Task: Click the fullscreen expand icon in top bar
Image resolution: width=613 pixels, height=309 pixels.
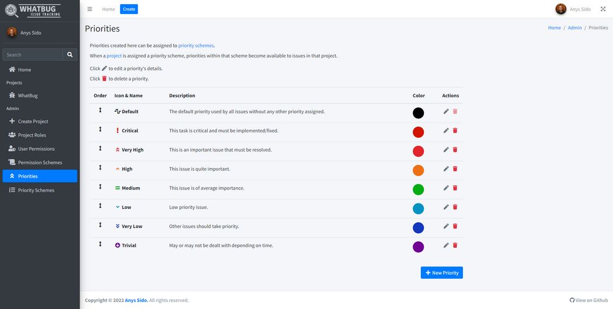Action: pos(603,9)
